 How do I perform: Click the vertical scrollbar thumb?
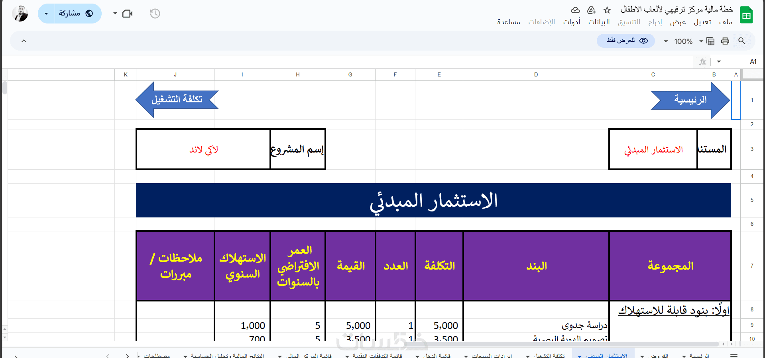click(x=5, y=88)
